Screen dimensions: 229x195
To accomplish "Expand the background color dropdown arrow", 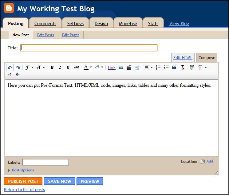I will [x=102, y=67].
